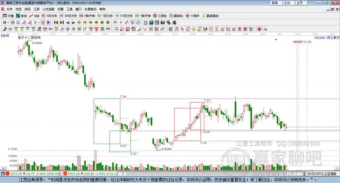Open the 行情 market quotes view

point(8,16)
